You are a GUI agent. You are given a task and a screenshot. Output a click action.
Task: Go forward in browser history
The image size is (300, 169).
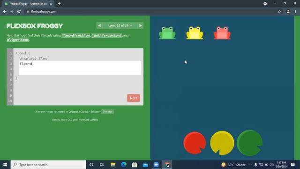12,11
